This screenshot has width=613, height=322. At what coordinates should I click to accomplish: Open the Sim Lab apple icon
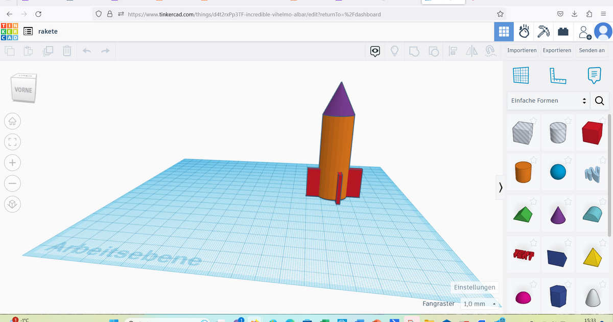pyautogui.click(x=524, y=32)
